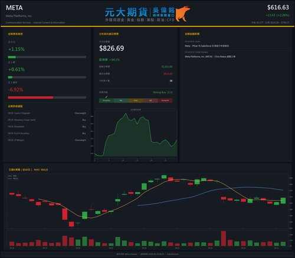Open the Chris Rokos news headline
The width and height of the screenshot is (295, 258).
[210, 57]
